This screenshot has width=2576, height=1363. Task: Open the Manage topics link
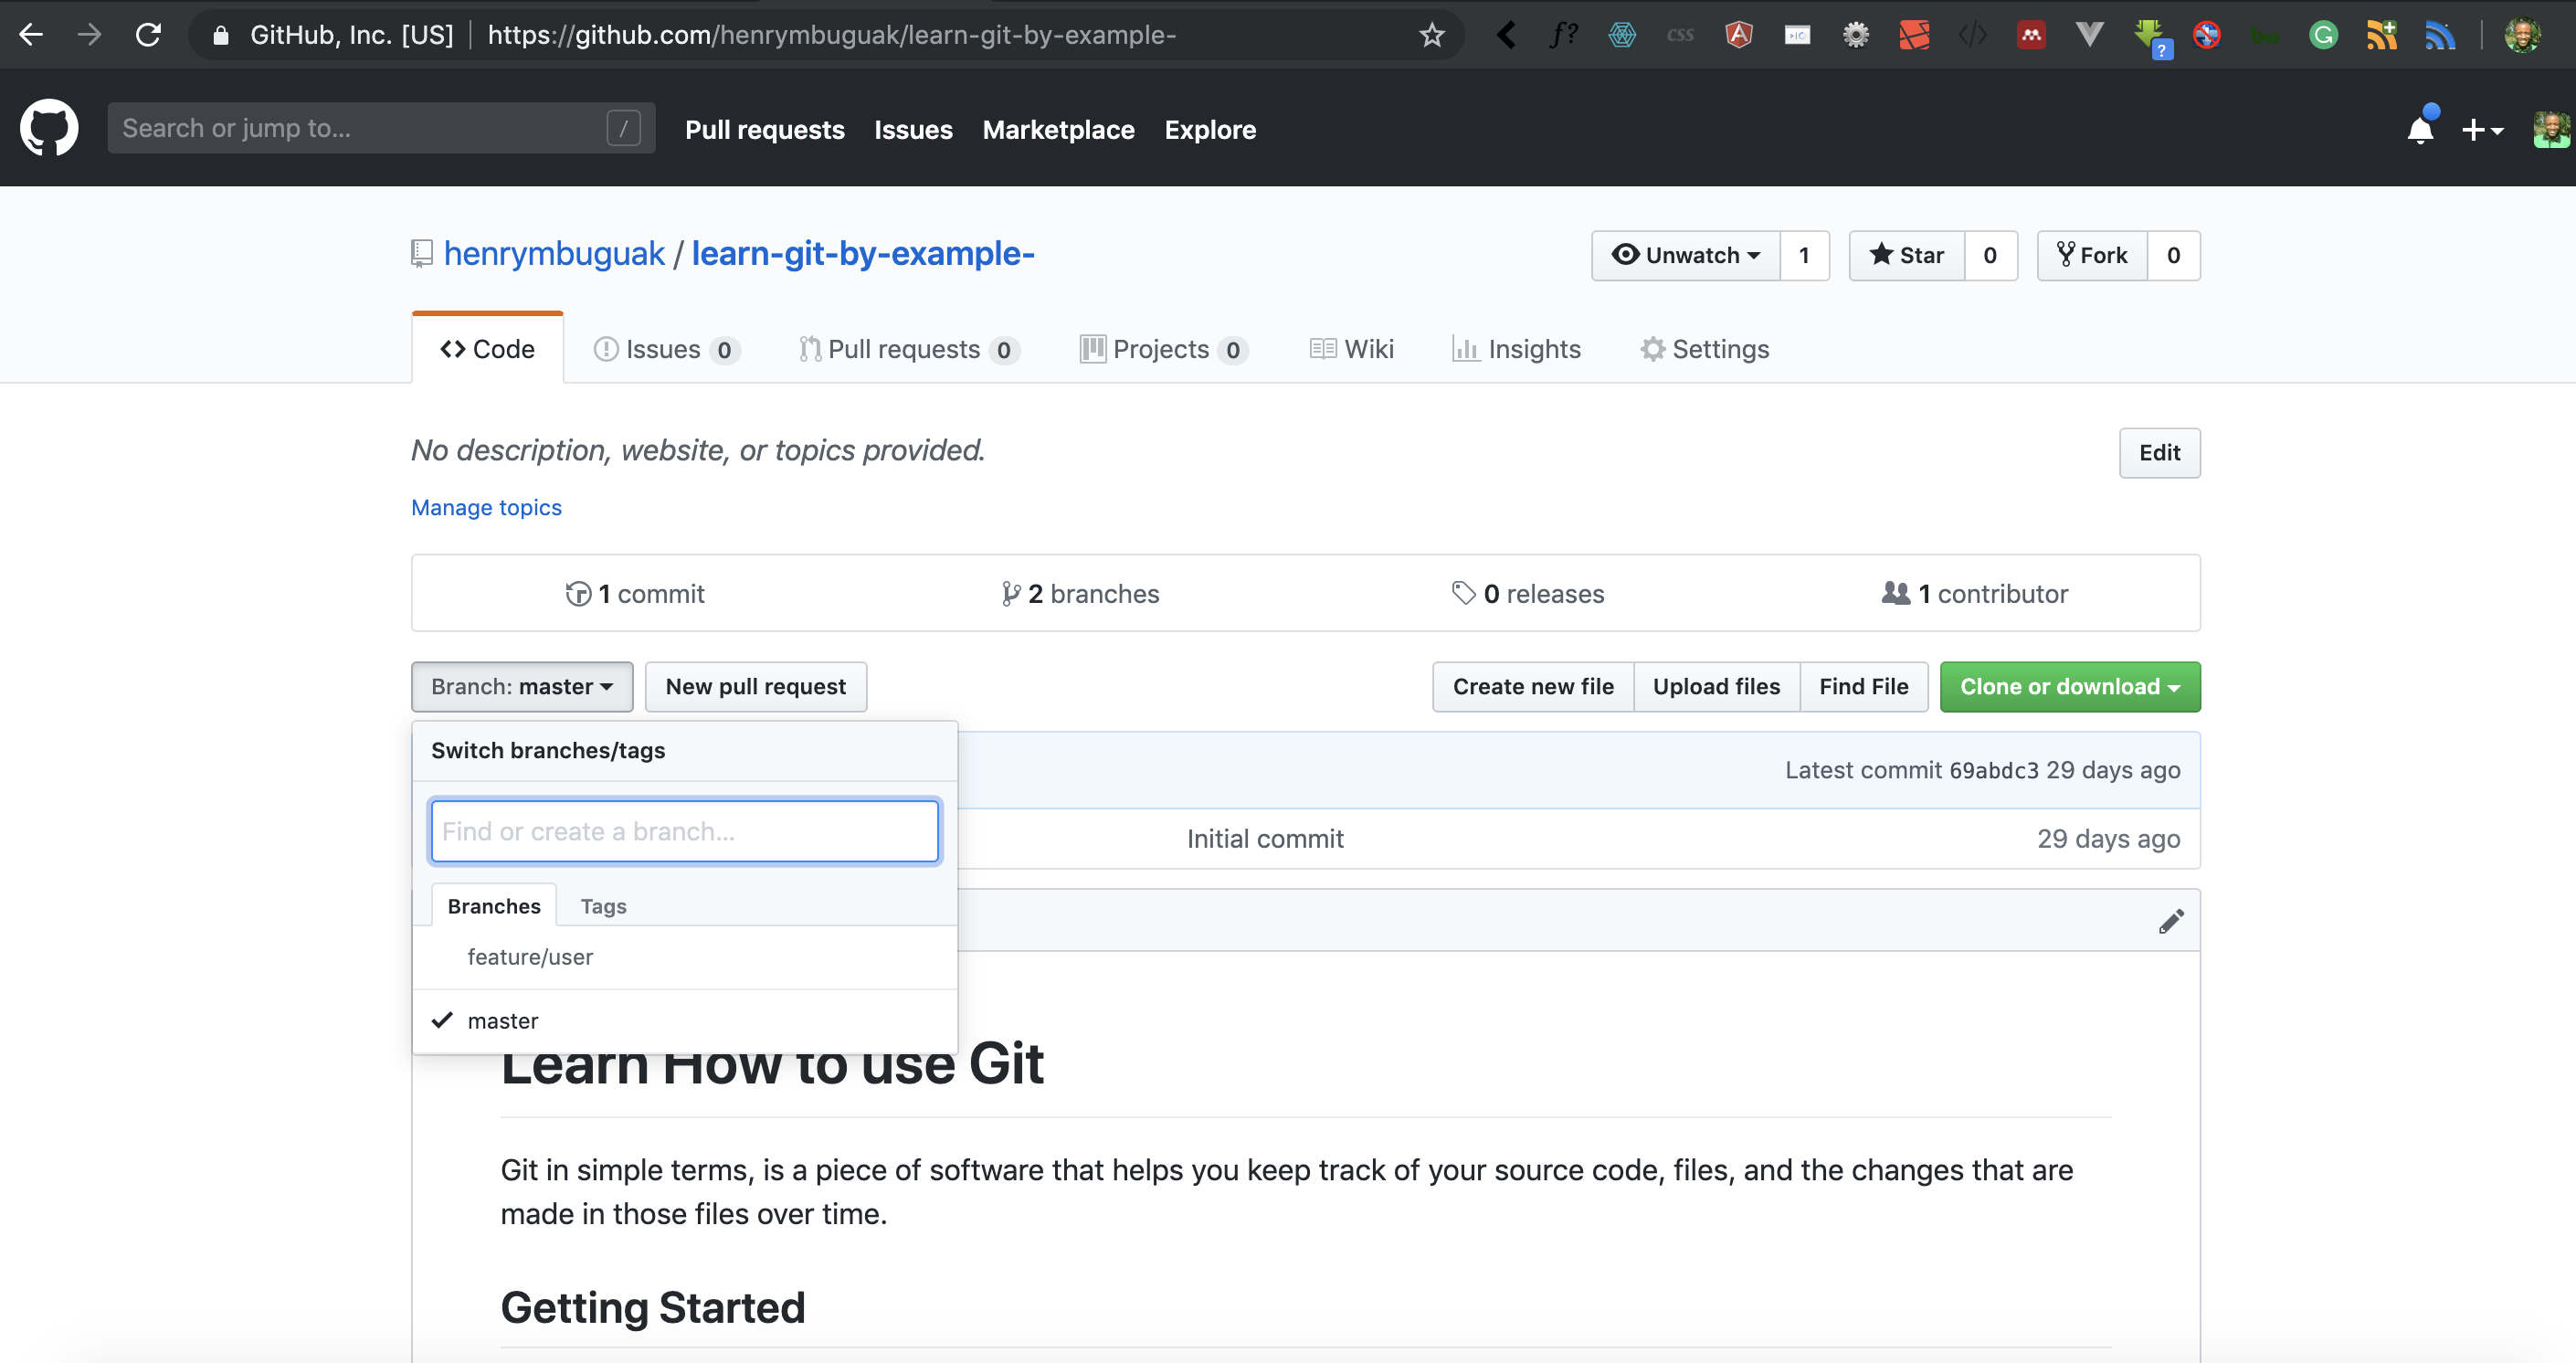pyautogui.click(x=486, y=507)
